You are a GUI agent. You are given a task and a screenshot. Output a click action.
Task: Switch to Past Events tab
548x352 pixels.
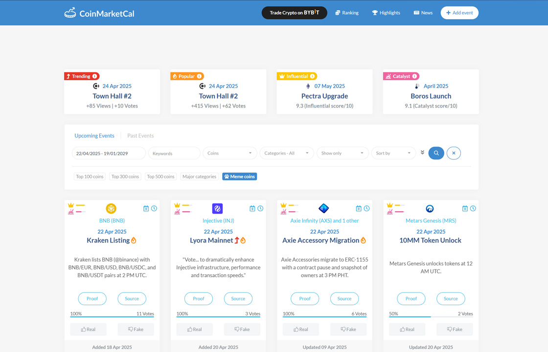point(140,135)
